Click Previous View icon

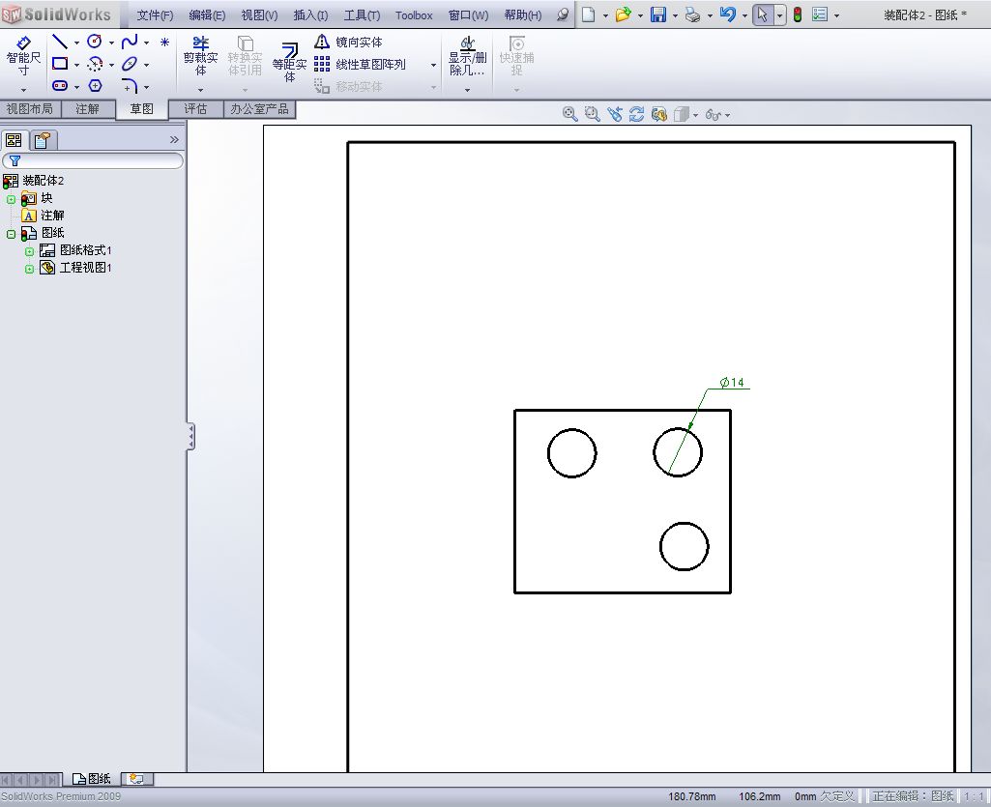click(614, 114)
